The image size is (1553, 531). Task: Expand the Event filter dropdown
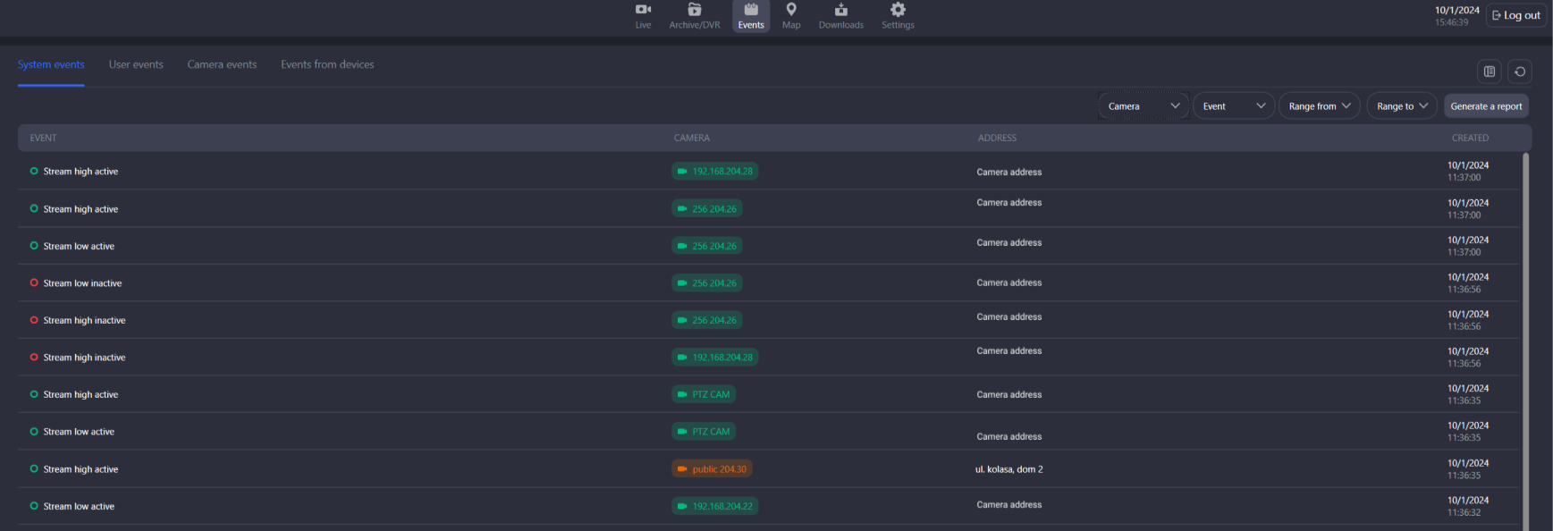(1233, 106)
